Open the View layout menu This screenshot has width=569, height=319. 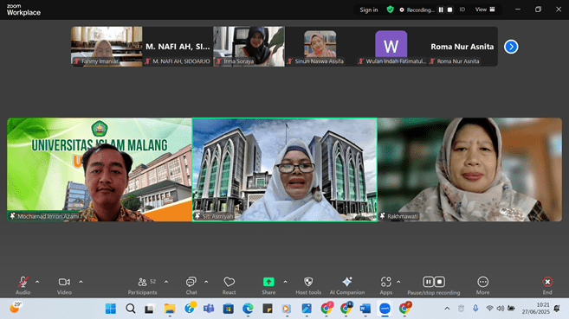pyautogui.click(x=485, y=10)
